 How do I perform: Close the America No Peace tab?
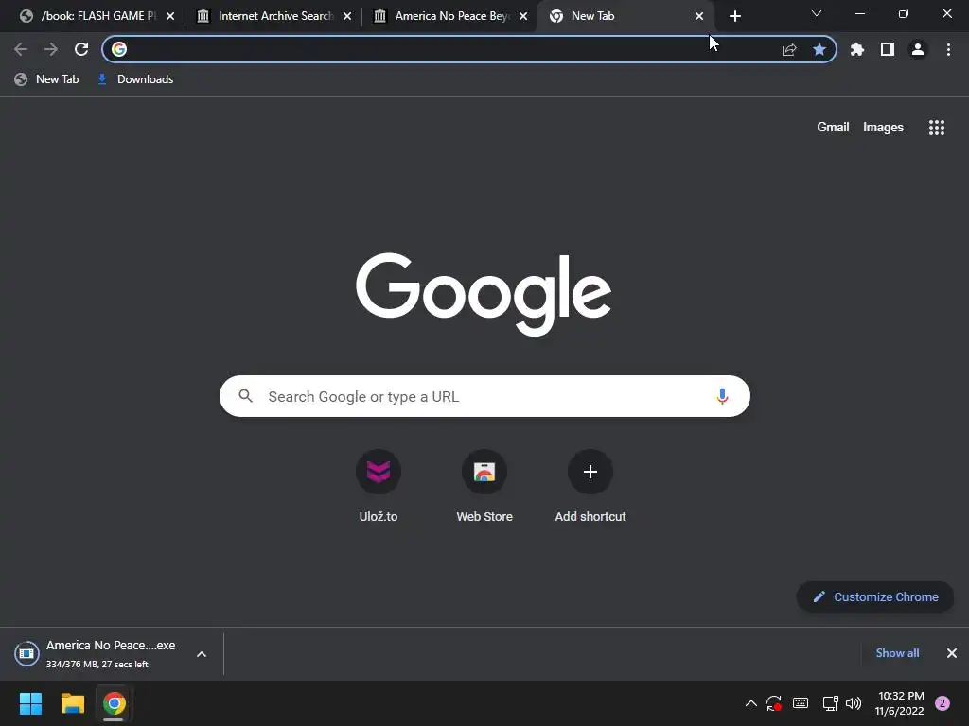pyautogui.click(x=523, y=16)
